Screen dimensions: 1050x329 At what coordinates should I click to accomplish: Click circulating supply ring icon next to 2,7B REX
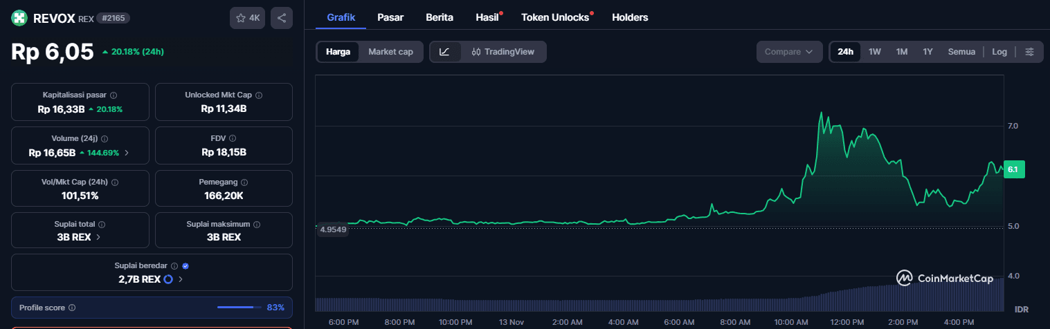(x=168, y=279)
